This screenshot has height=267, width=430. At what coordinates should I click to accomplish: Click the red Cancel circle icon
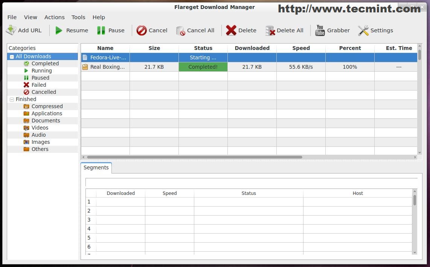(x=142, y=30)
